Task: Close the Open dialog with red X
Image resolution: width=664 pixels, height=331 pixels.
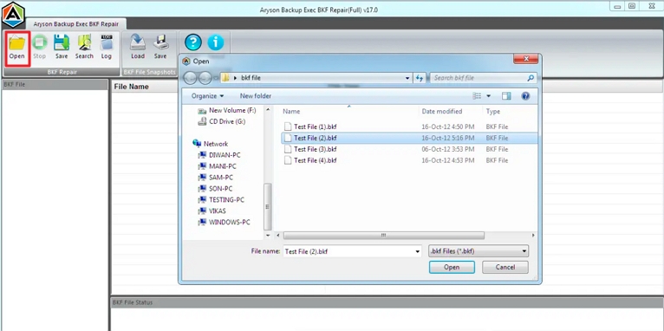Action: [526, 59]
